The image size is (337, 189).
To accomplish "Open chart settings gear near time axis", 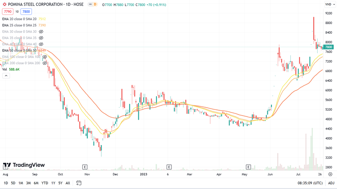I will click(x=330, y=174).
